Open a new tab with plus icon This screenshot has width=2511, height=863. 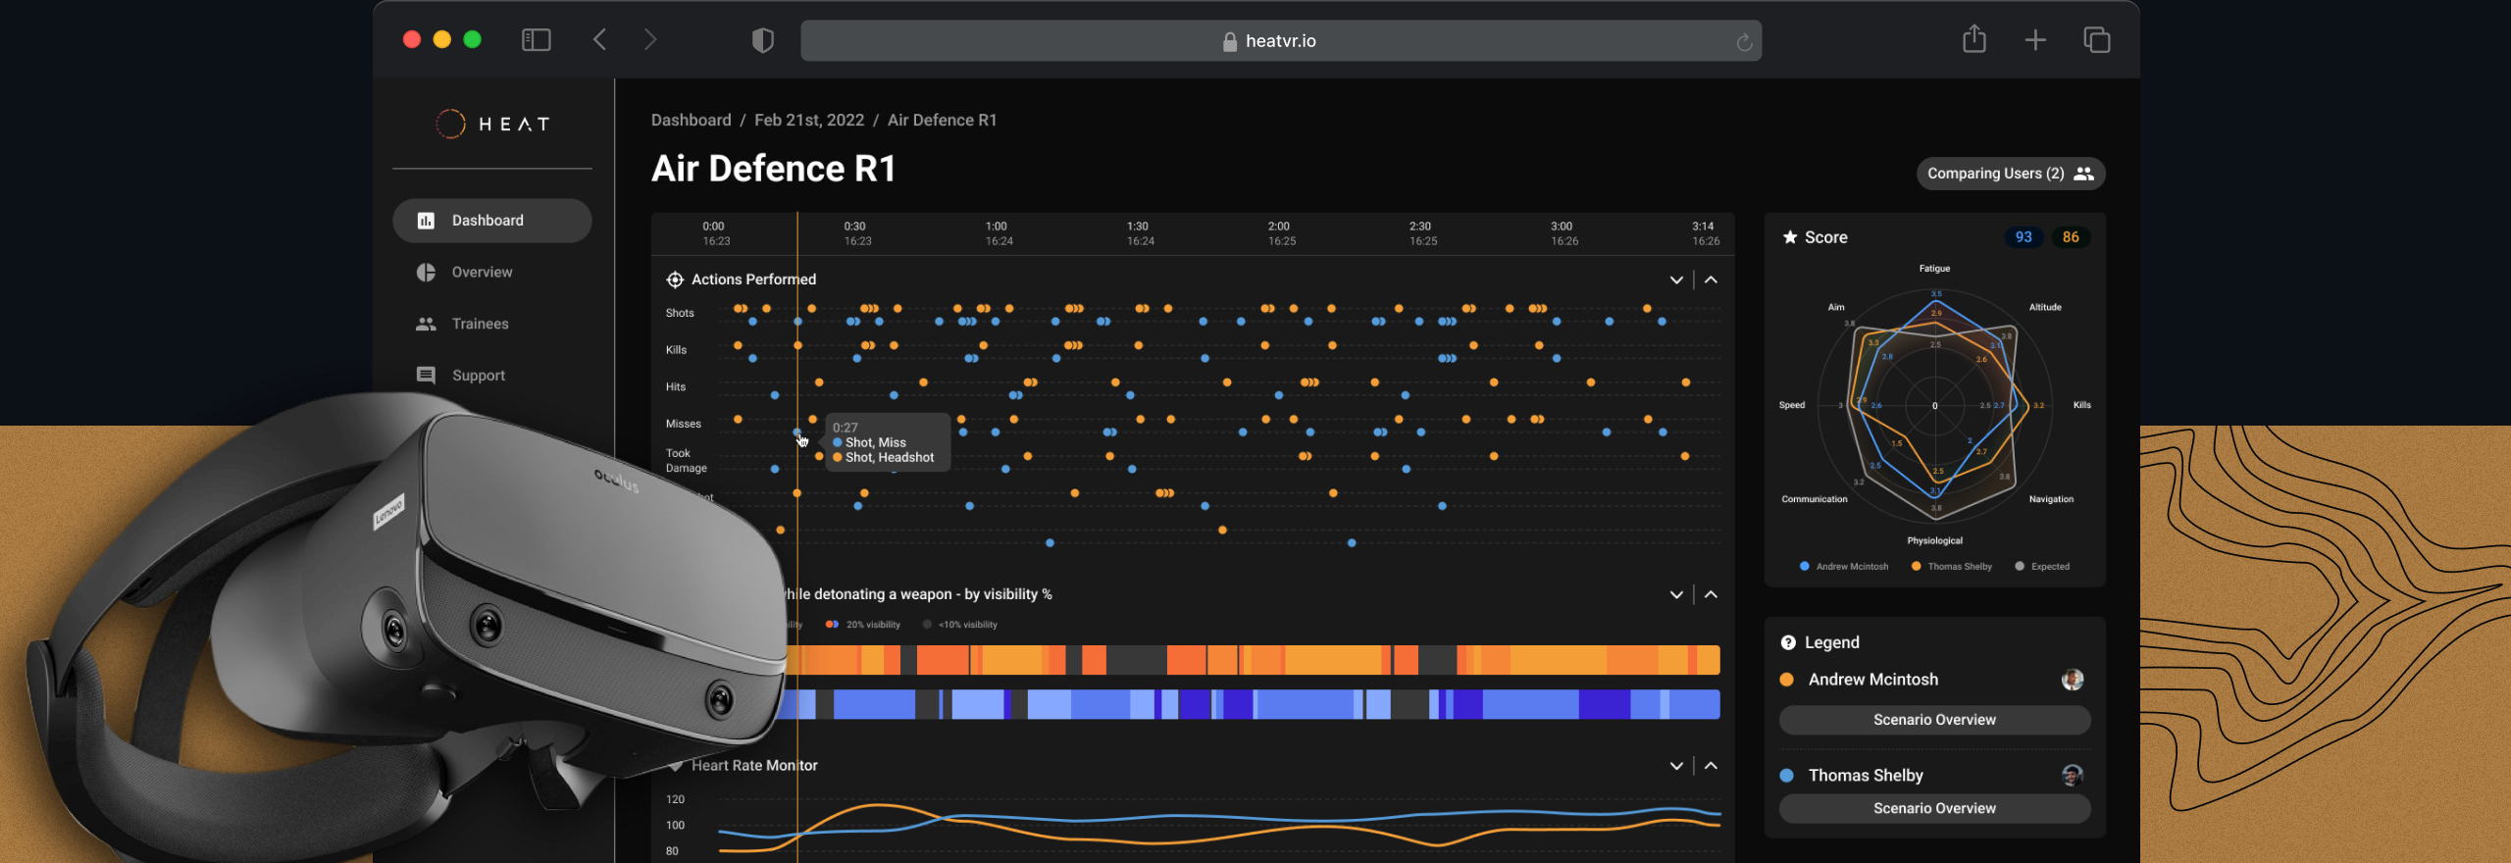[2035, 40]
